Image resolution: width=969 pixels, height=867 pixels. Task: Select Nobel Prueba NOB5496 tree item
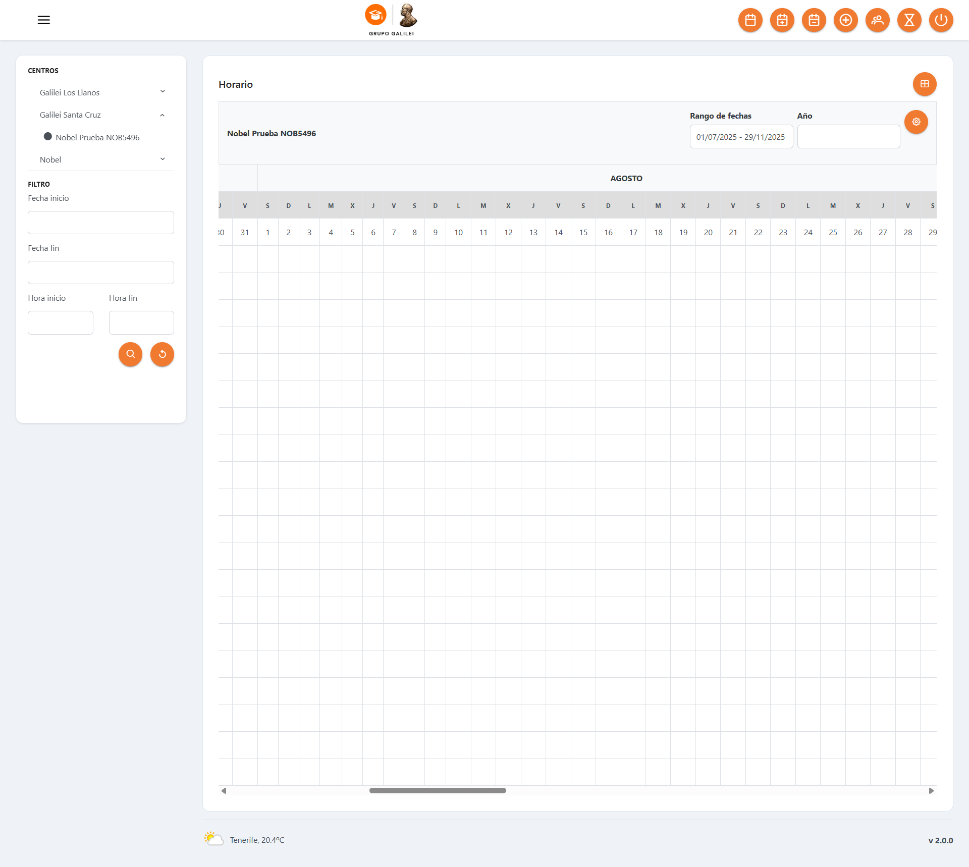97,137
